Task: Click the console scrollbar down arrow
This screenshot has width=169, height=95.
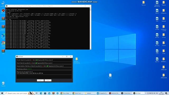Action: click(90, 49)
